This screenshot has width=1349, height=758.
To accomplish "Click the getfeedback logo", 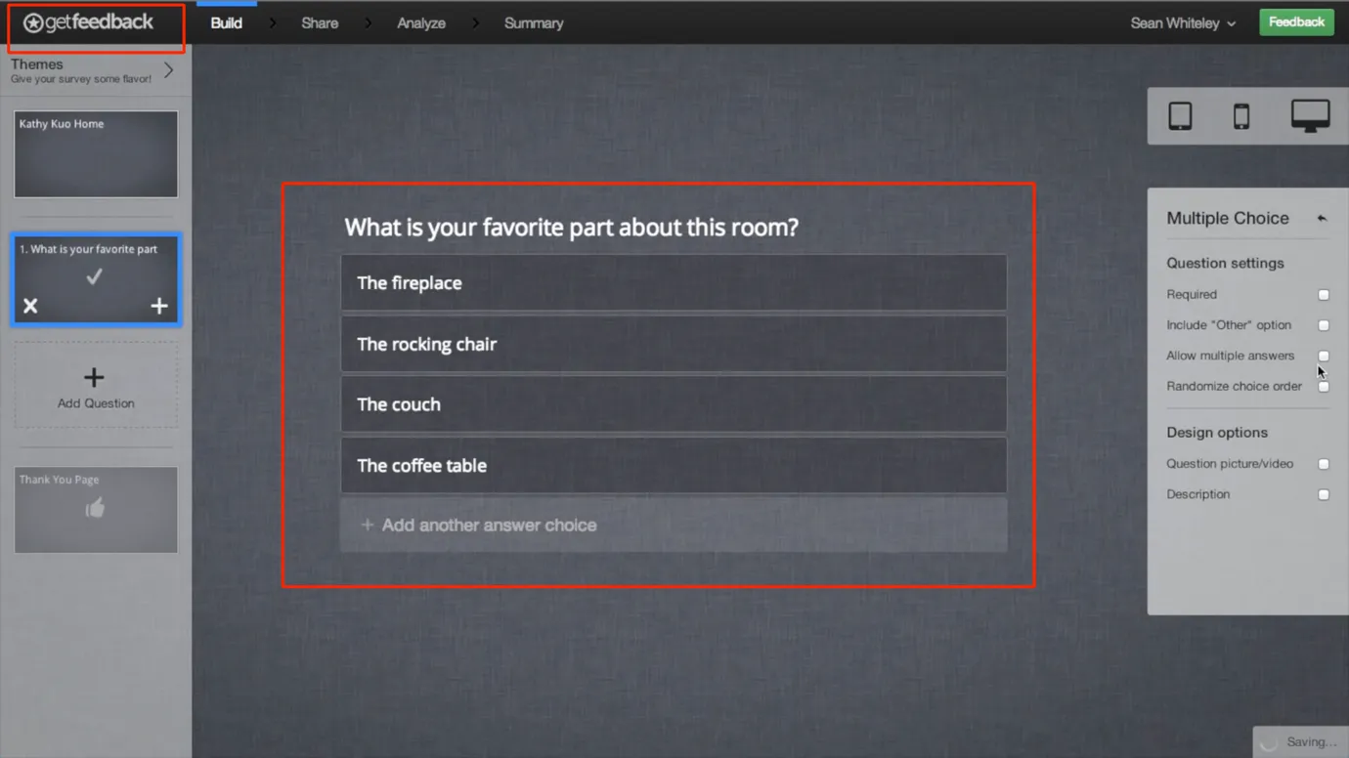I will (x=89, y=22).
